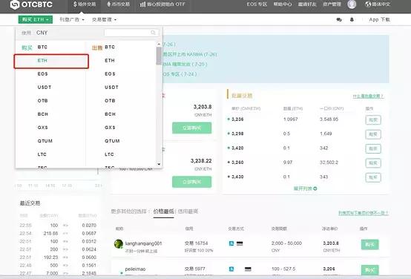Expand the post advertisement dropdown

[x=72, y=20]
